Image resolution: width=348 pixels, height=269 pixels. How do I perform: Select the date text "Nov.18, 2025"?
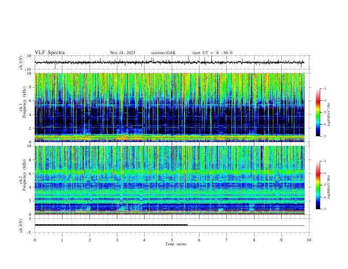click(123, 53)
